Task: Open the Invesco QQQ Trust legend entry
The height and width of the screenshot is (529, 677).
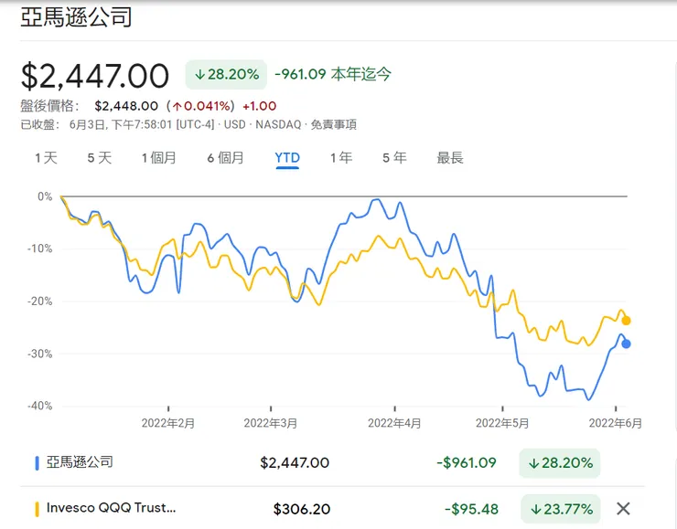Action: [111, 508]
